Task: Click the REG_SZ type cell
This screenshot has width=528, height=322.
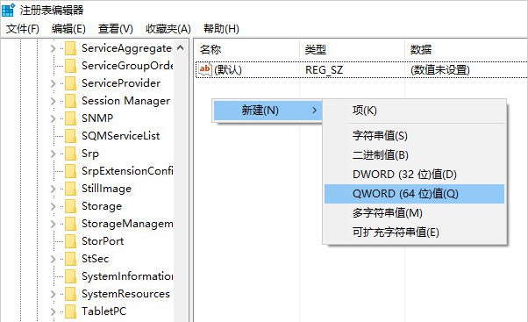Action: click(324, 69)
